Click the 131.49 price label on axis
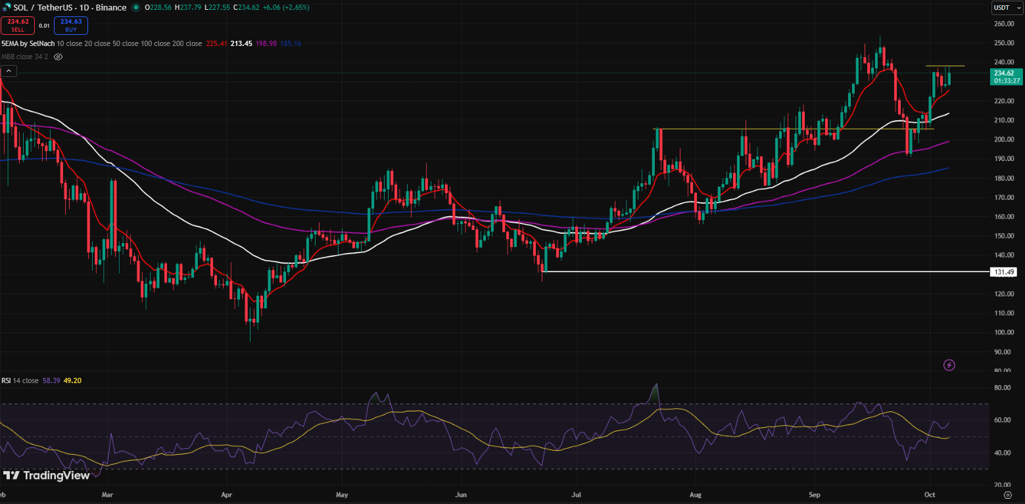Image resolution: width=1025 pixels, height=504 pixels. 1003,272
